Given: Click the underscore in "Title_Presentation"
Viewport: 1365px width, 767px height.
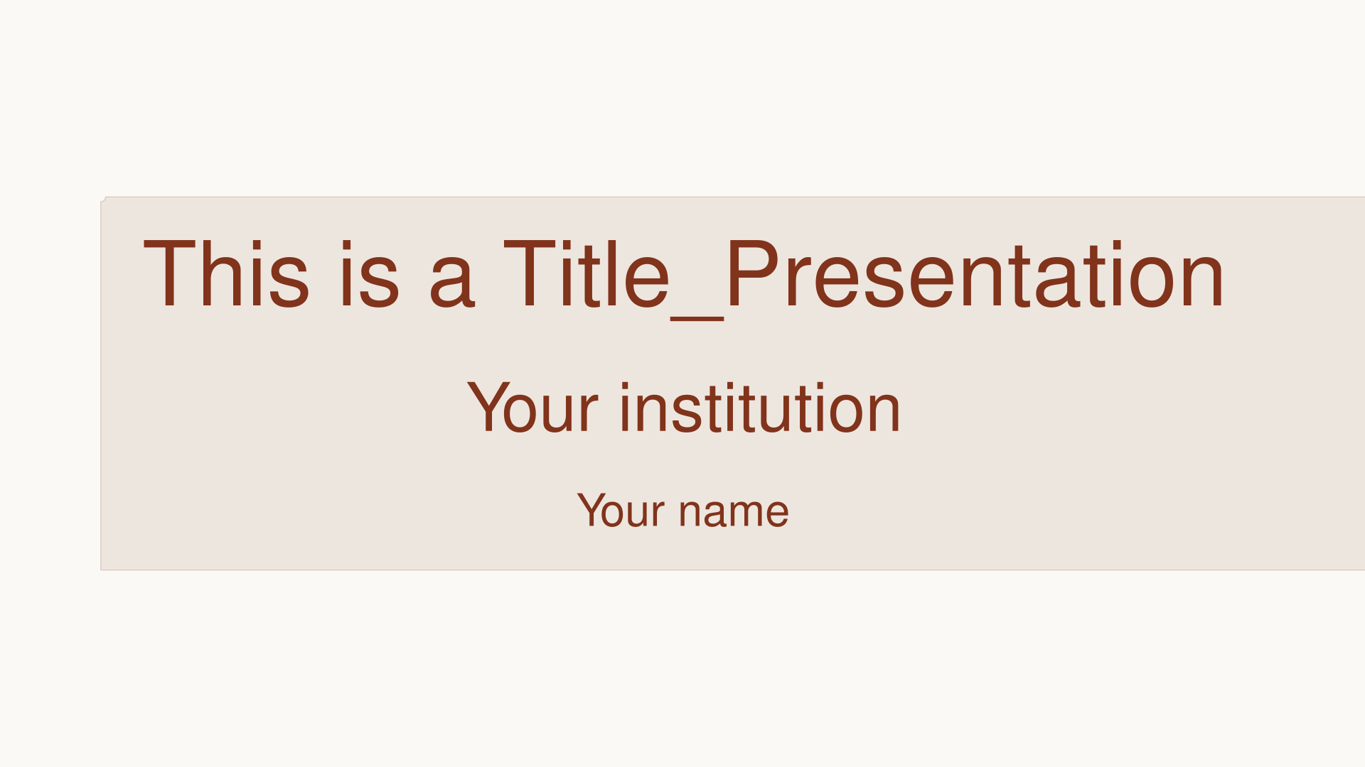Looking at the screenshot, I should pos(697,319).
